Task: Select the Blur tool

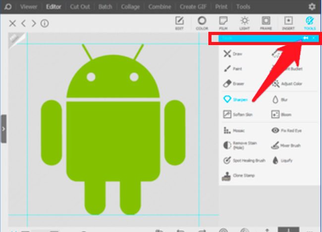Action: pyautogui.click(x=280, y=100)
